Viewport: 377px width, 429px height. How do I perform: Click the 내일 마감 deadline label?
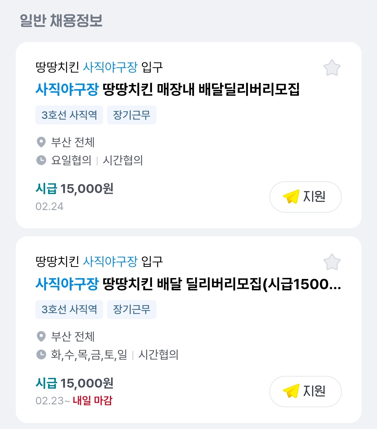point(92,401)
